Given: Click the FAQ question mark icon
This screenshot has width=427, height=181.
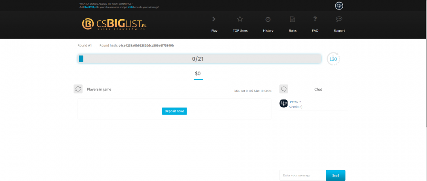Looking at the screenshot, I should point(315,19).
